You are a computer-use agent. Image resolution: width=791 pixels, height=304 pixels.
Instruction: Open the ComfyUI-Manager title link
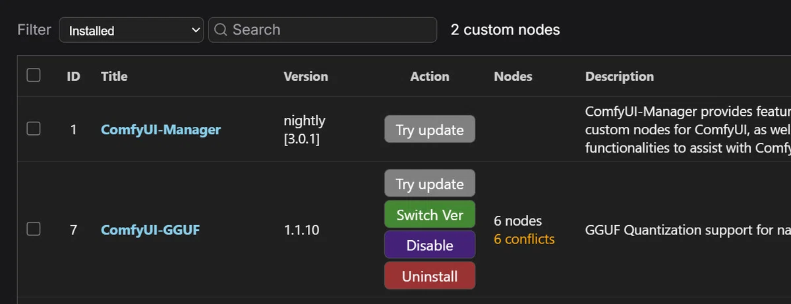click(161, 130)
